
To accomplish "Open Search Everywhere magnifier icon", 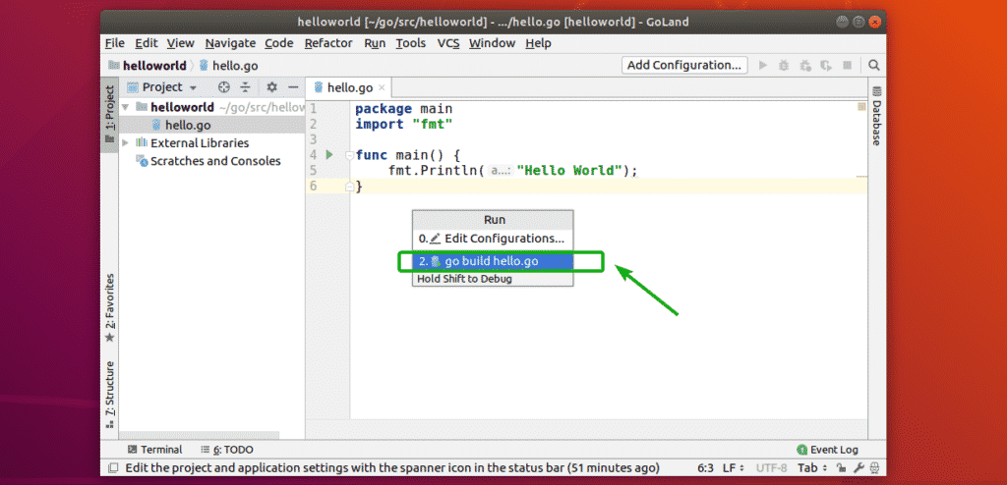I will pyautogui.click(x=873, y=65).
